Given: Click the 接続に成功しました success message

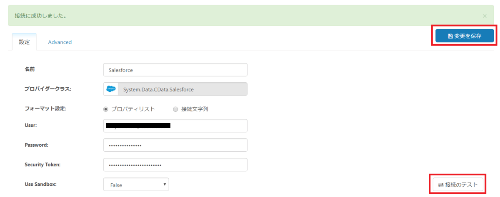Looking at the screenshot, I should click(x=41, y=16).
